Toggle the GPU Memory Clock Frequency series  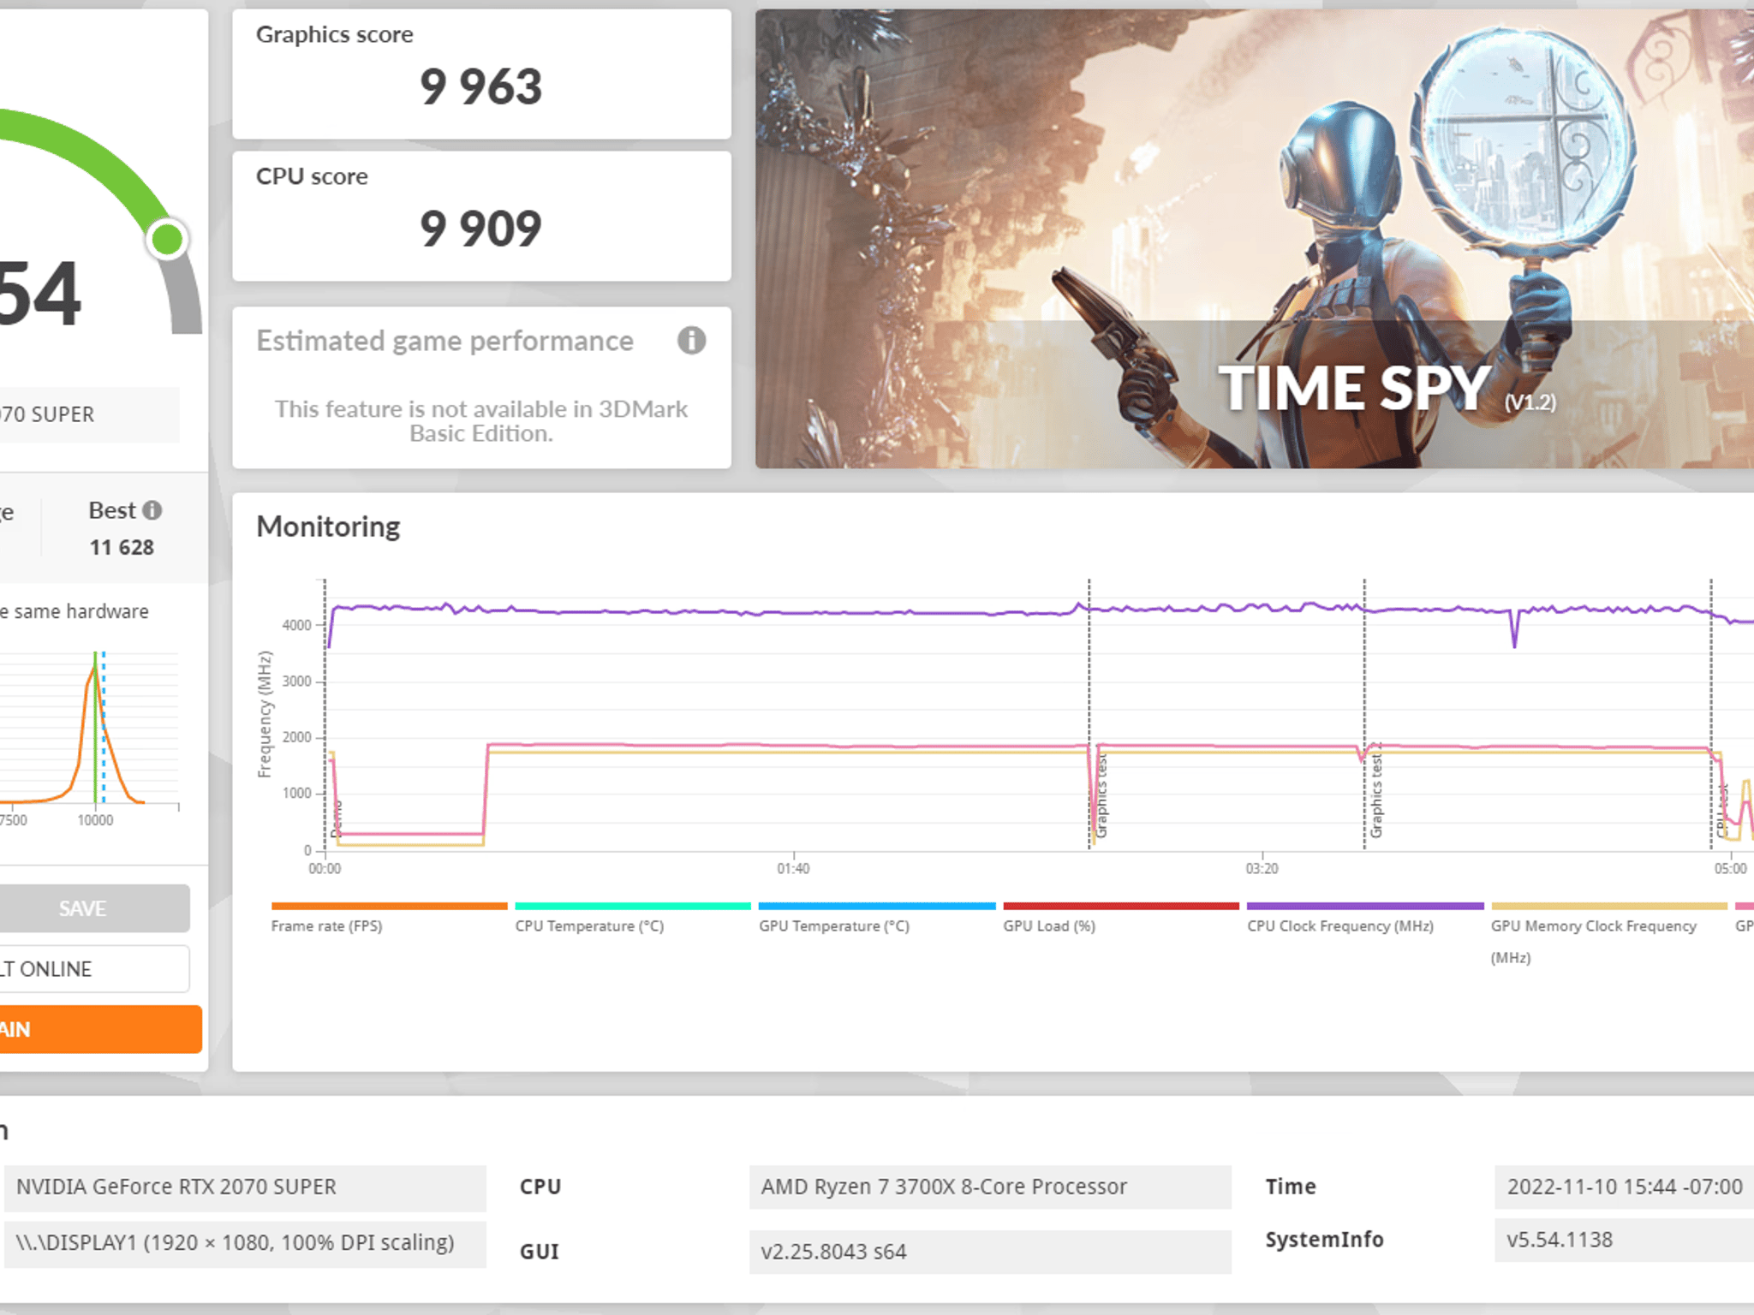[1609, 904]
